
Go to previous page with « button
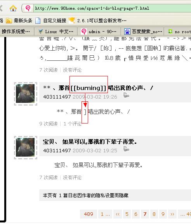(118, 214)
